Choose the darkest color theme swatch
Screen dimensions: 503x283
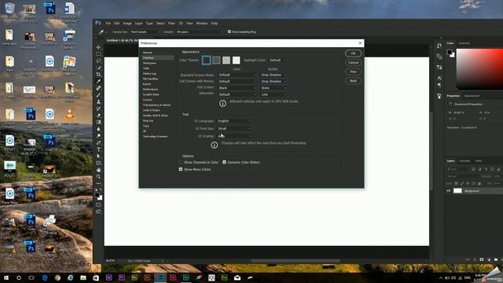click(x=206, y=61)
